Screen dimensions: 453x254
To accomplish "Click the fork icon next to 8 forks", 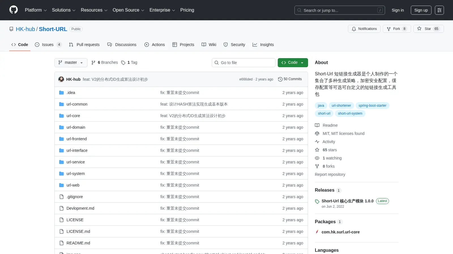I will tap(317, 166).
